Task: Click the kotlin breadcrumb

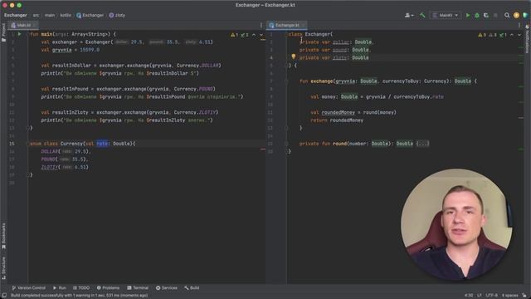Action: pos(66,15)
